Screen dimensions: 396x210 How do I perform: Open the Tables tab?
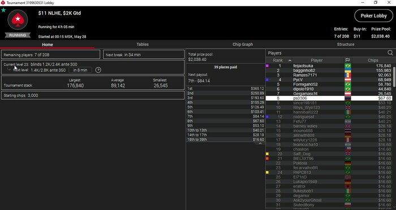[x=143, y=45]
